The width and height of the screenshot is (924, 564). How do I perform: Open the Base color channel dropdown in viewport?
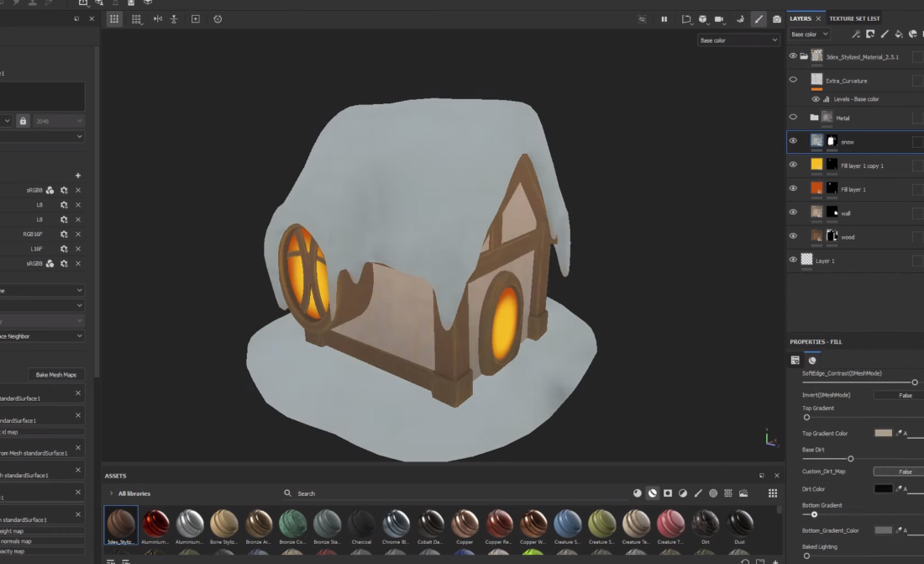tap(738, 40)
